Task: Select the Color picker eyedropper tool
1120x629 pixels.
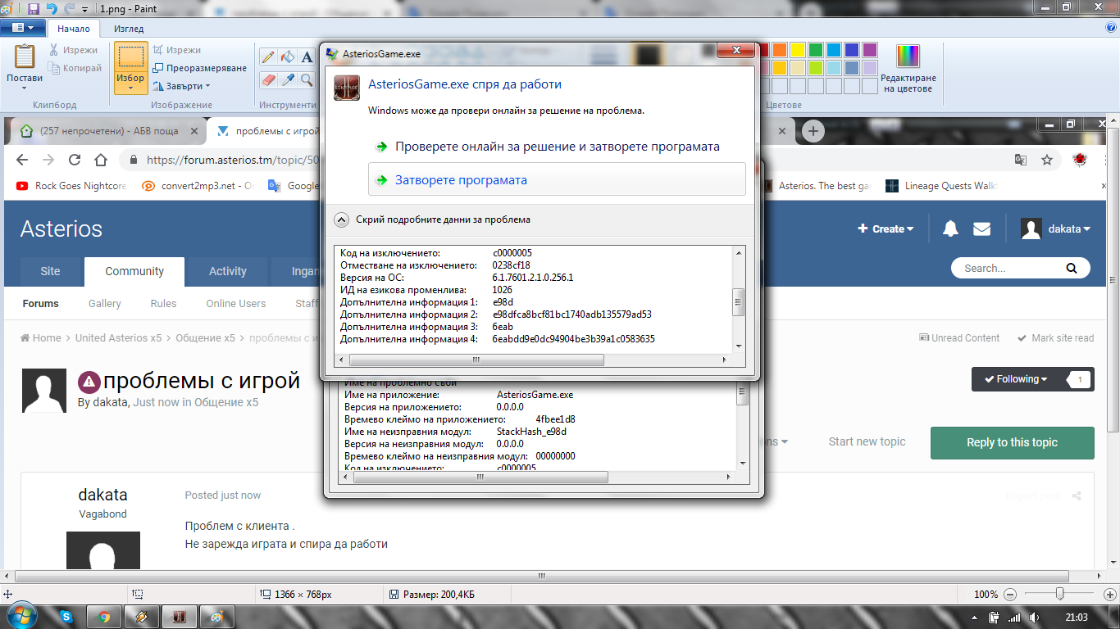Action: (x=288, y=79)
